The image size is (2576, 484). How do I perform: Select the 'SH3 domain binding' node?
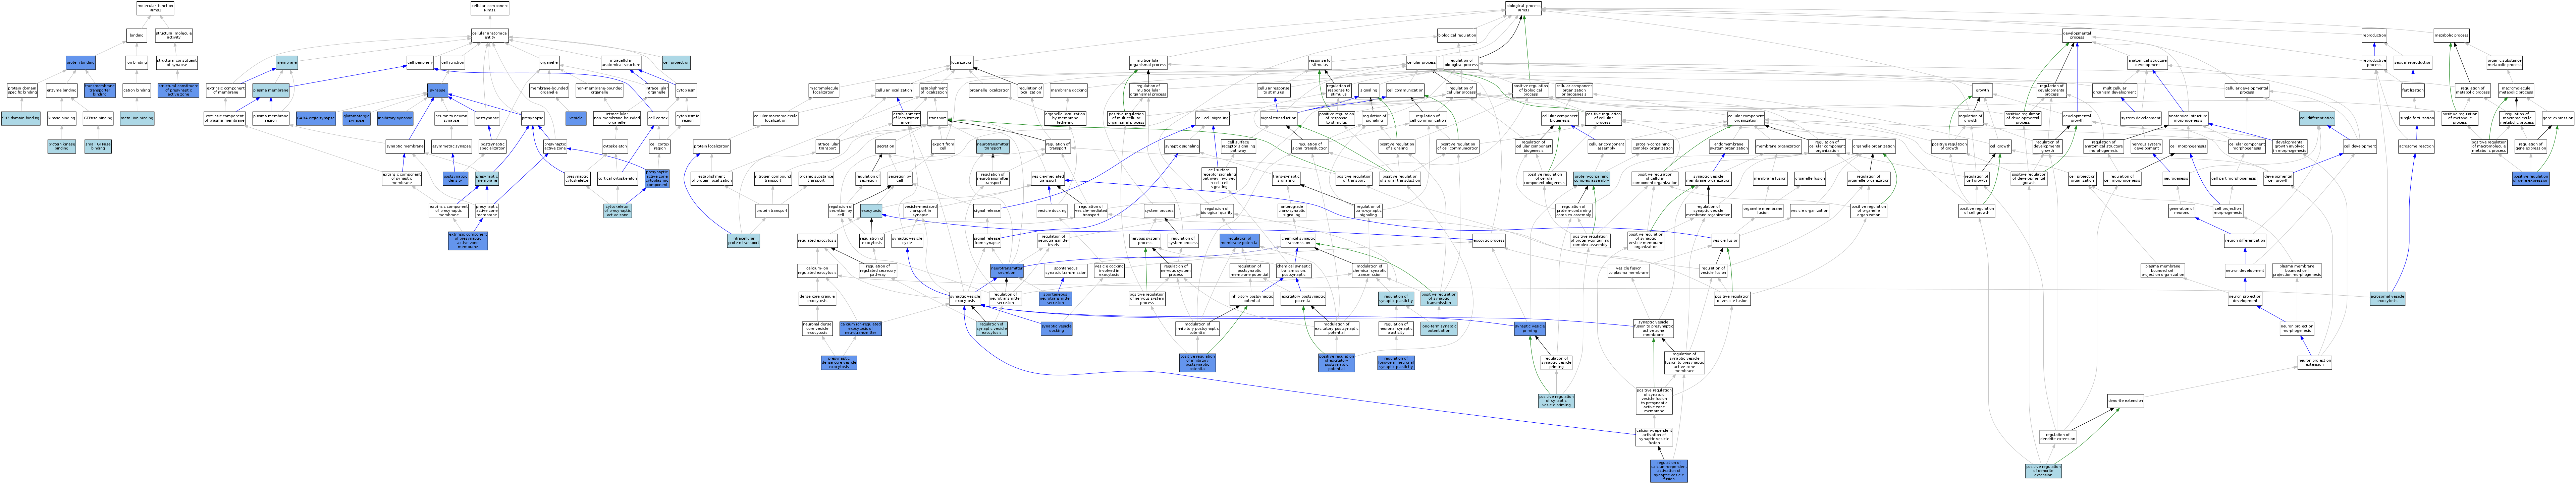[x=21, y=118]
